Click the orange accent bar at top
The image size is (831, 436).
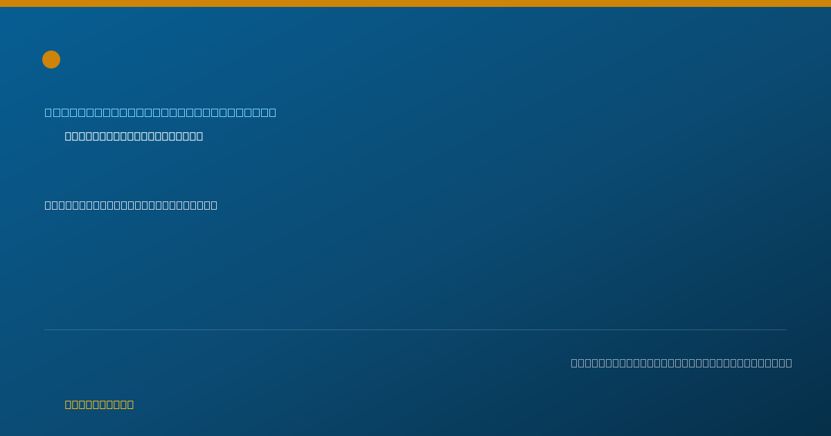click(415, 3)
